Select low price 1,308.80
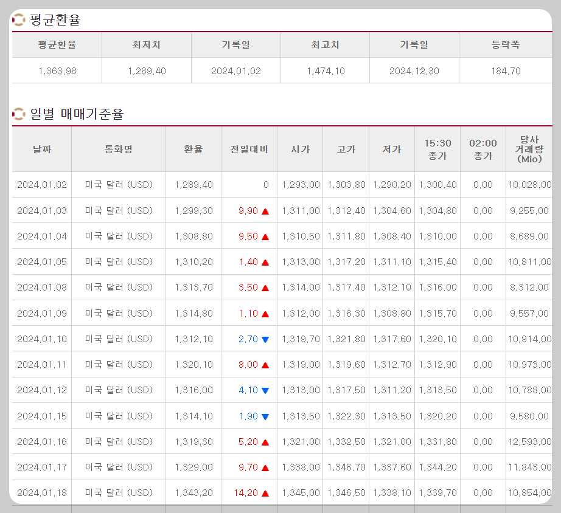Image resolution: width=561 pixels, height=513 pixels. (x=392, y=313)
